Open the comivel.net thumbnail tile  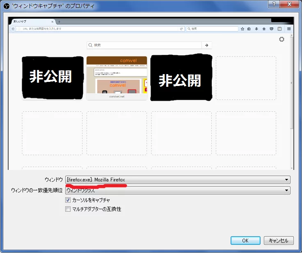coord(117,78)
